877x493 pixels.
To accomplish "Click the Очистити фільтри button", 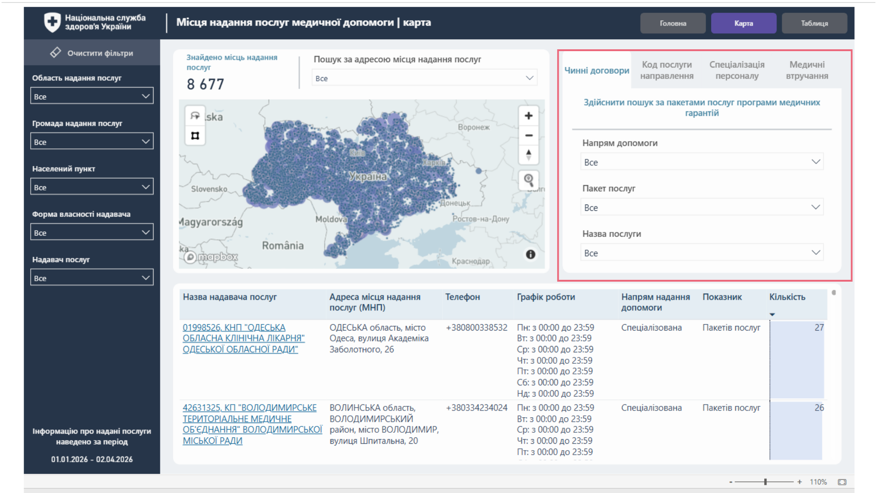I will (x=92, y=52).
